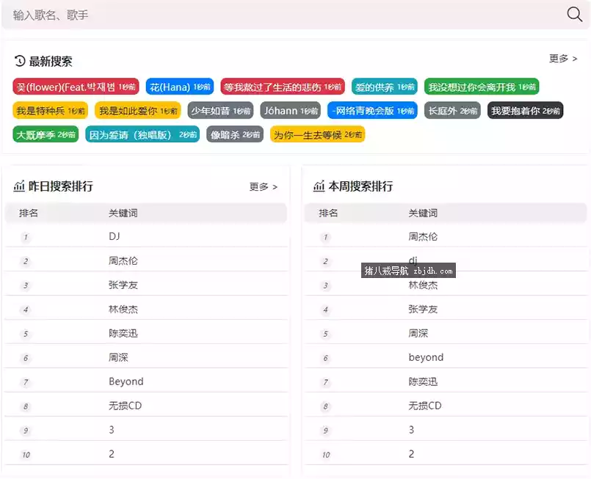
Task: Click DJ in yesterday ranking
Action: pos(115,236)
